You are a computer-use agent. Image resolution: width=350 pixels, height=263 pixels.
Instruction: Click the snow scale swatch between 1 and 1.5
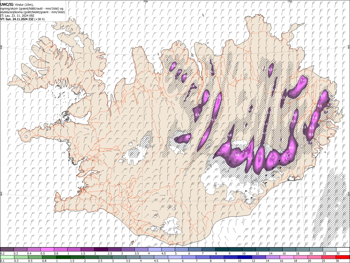coord(74,250)
